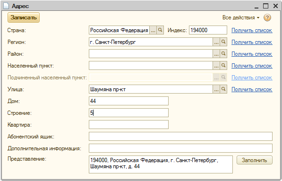Open the Все действия dropdown menu
Image resolution: width=282 pixels, height=181 pixels.
coord(241,17)
